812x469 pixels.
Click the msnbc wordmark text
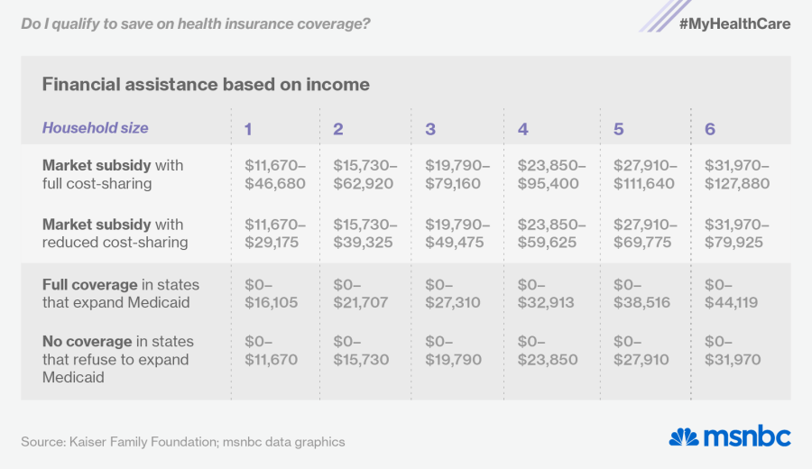747,437
